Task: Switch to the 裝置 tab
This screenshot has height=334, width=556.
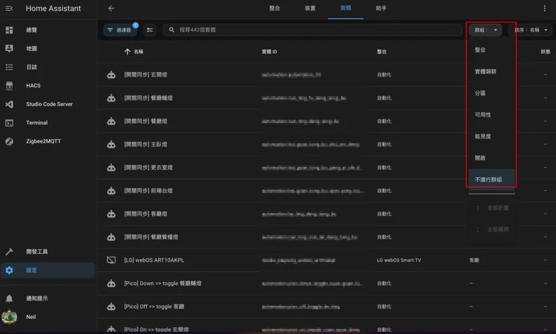Action: 309,9
